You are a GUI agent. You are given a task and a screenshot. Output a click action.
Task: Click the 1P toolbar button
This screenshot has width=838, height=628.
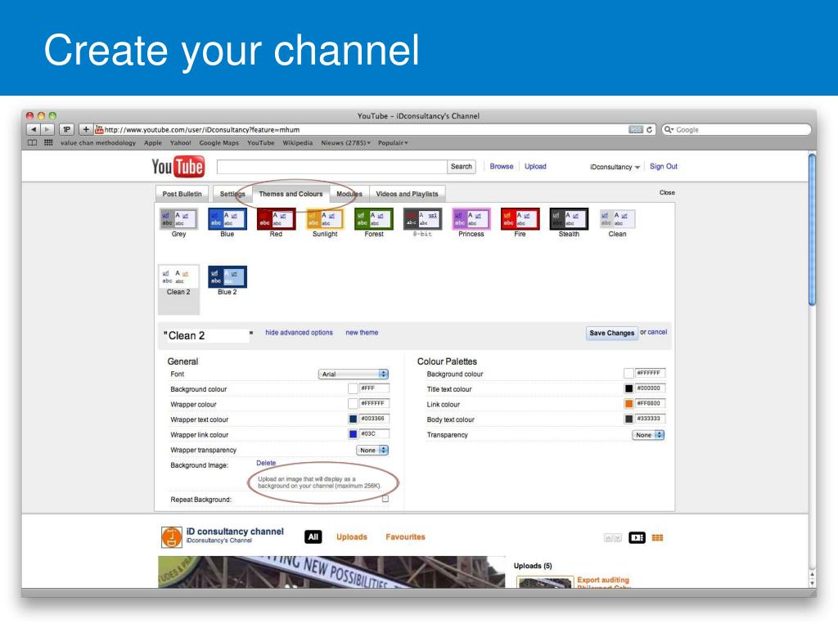pyautogui.click(x=67, y=129)
